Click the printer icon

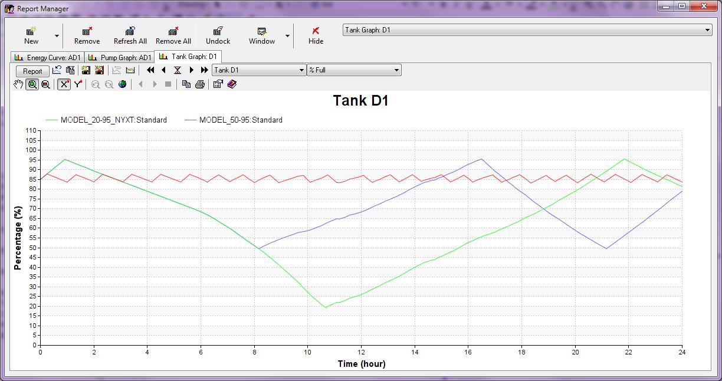tap(200, 84)
